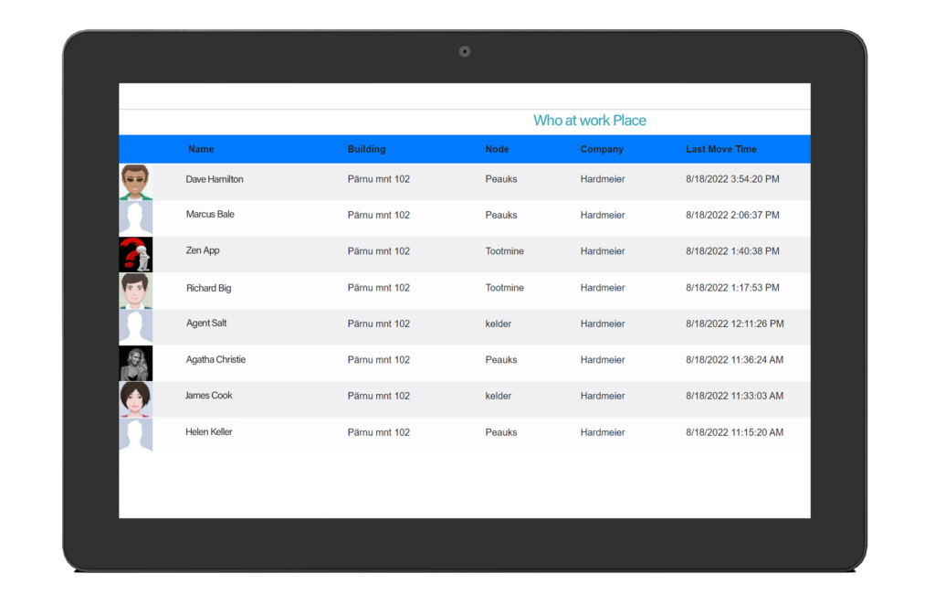
Task: Click the 8/18/2022 12:11:26 PM timestamp
Action: 735,324
